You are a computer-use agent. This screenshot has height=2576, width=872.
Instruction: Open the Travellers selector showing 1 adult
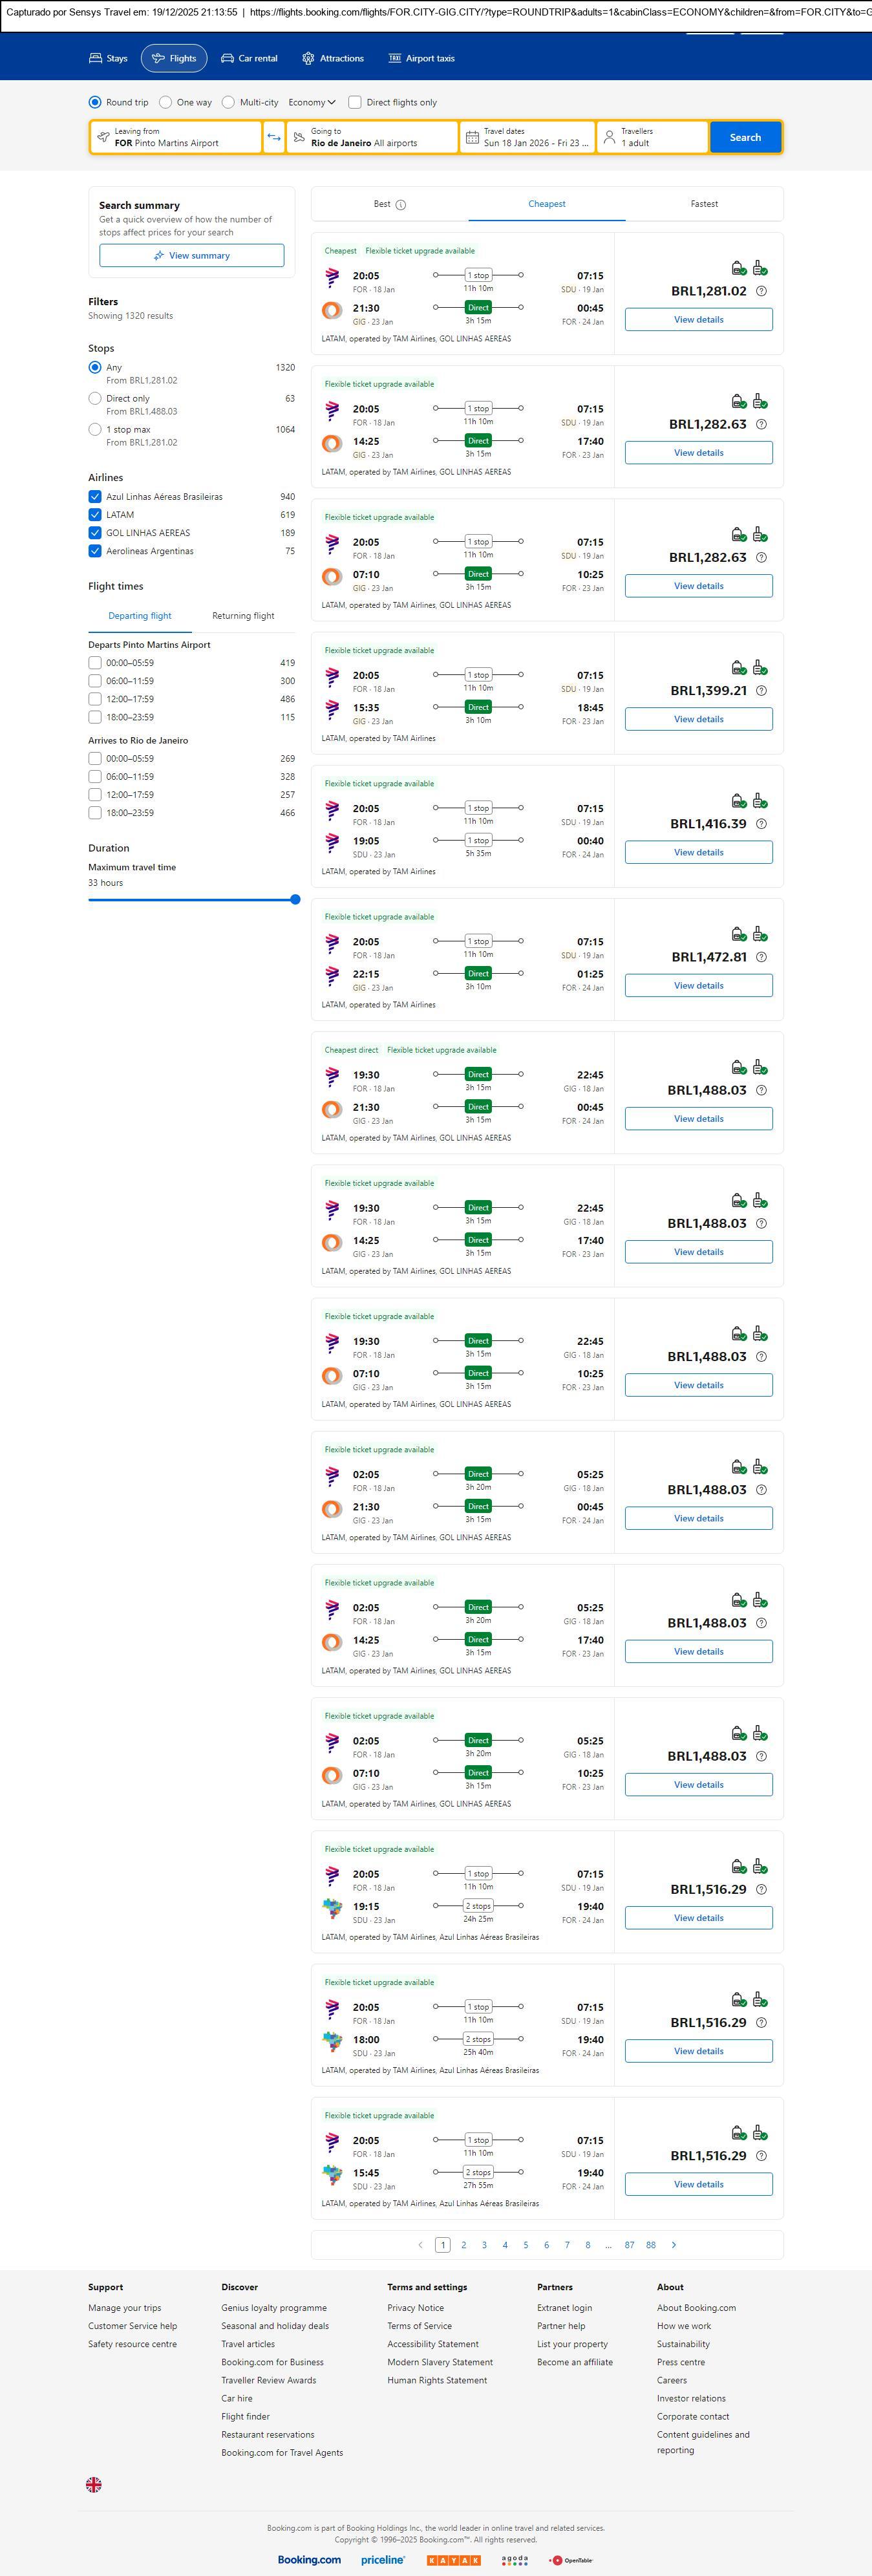tap(651, 137)
